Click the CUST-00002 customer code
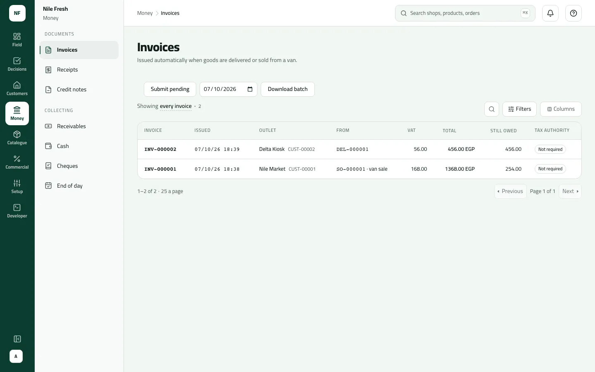 point(301,149)
